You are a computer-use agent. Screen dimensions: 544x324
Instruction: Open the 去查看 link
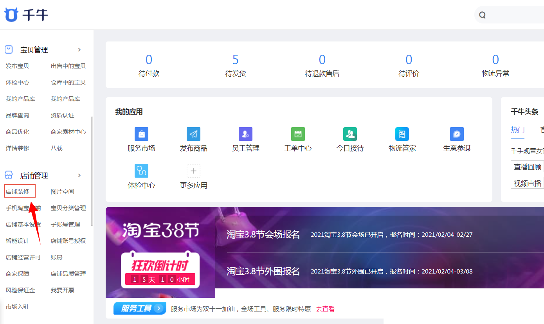point(325,309)
